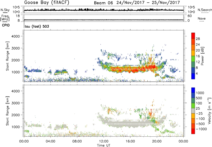Click the 28 tick on Power colorbar
The width and height of the screenshot is (212, 147).
point(198,39)
